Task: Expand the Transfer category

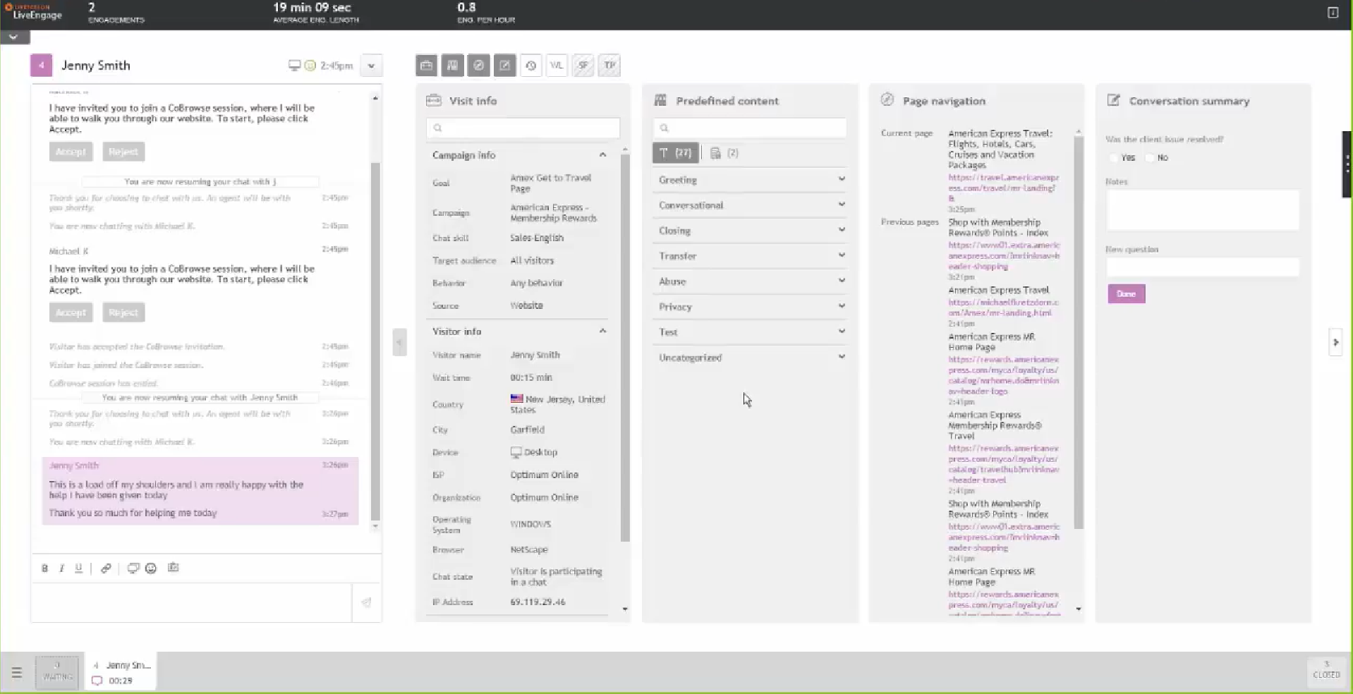Action: (x=751, y=256)
